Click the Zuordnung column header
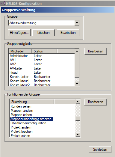The image size is (115, 157). tap(32, 102)
